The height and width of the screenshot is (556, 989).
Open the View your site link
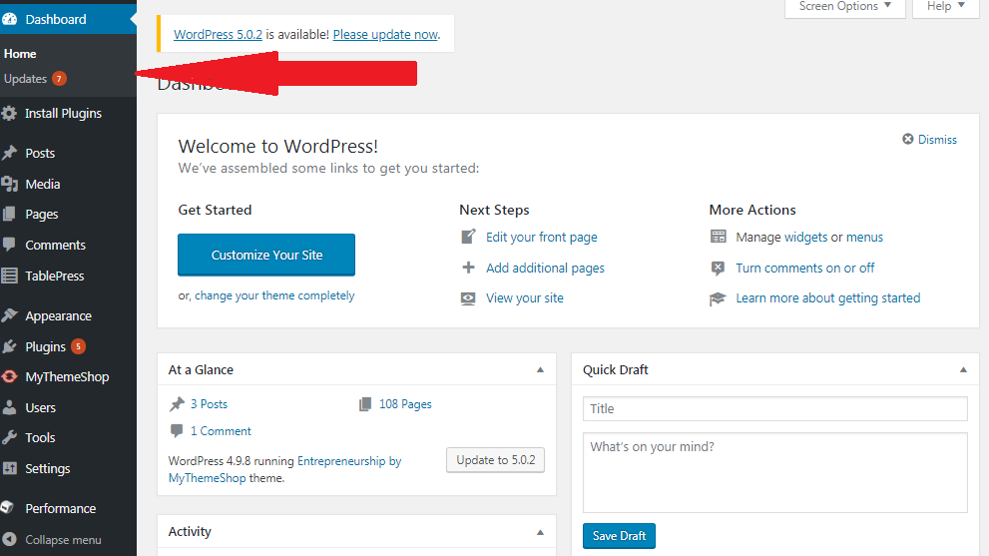pos(525,297)
